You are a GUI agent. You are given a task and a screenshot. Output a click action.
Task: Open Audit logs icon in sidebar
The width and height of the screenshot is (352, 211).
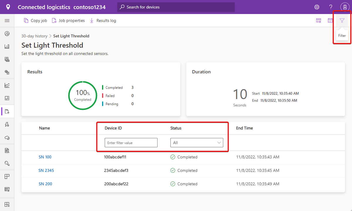(7, 151)
